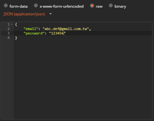
Task: Click line number 4 in the gutter
Action: [9, 38]
